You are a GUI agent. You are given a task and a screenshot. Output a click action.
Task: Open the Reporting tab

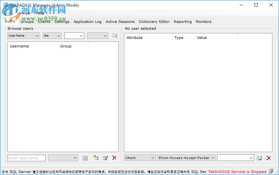pos(183,22)
